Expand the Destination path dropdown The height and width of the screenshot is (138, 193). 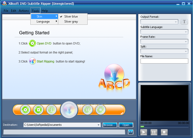98,125
